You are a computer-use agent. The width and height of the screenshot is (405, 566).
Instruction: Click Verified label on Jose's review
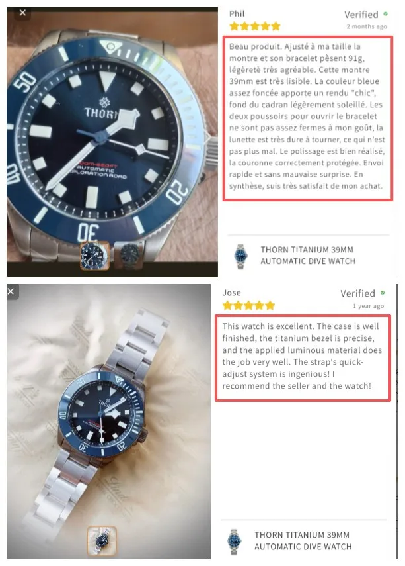coord(358,293)
